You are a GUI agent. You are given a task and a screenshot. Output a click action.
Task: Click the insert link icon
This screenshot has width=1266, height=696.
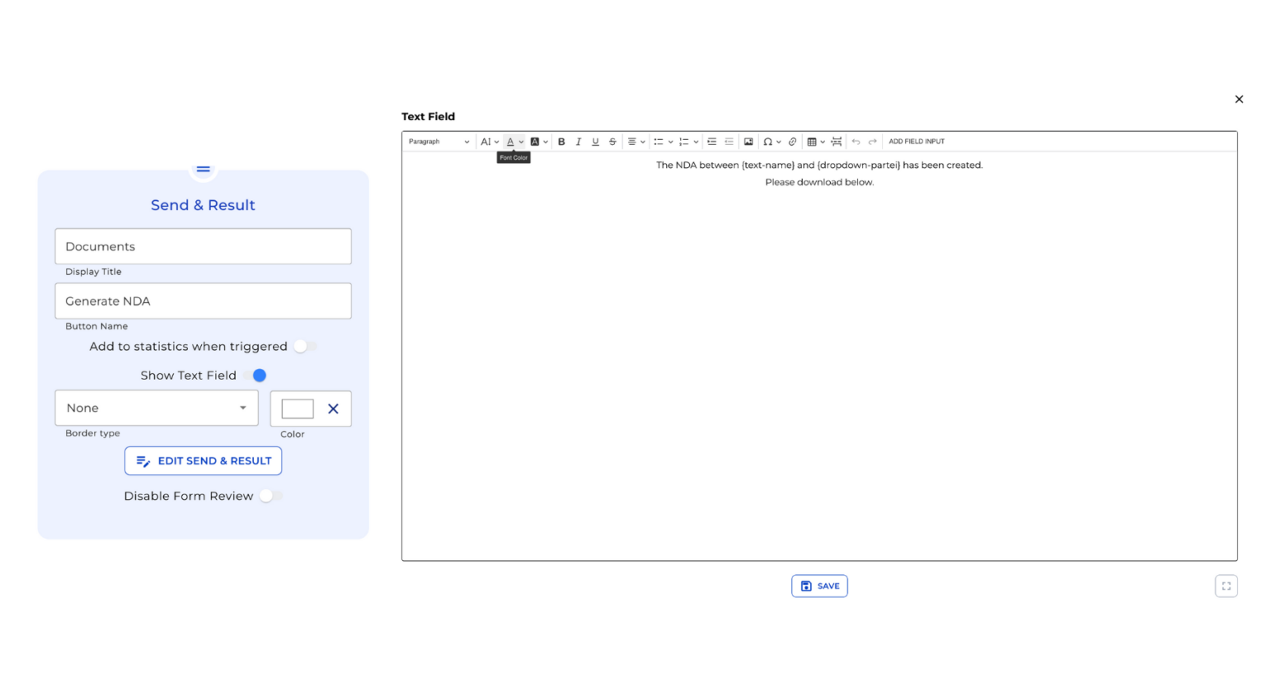pyautogui.click(x=793, y=142)
